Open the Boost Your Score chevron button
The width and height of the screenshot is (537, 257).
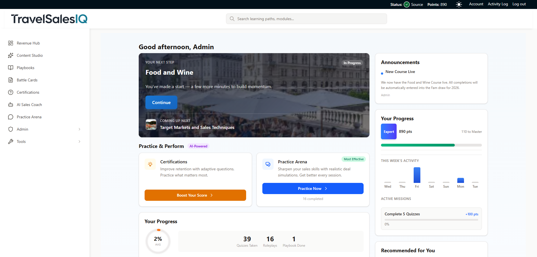212,195
